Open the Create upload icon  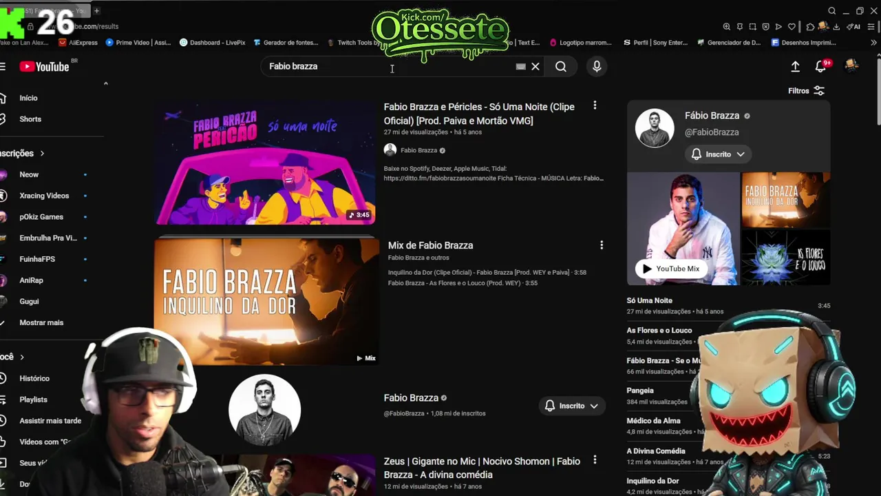click(x=795, y=66)
